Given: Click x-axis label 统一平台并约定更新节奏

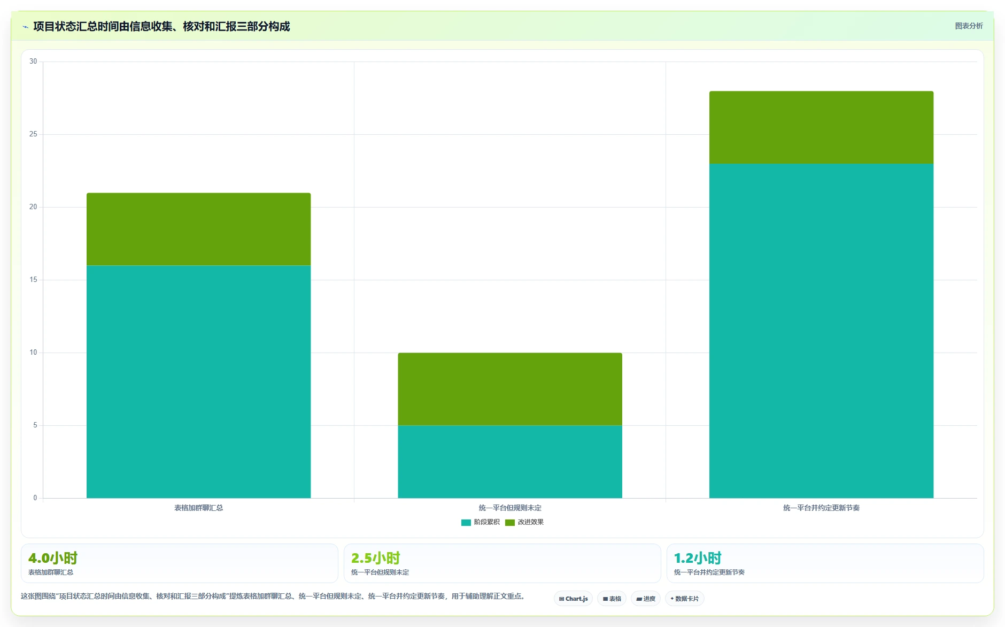Looking at the screenshot, I should pos(821,508).
